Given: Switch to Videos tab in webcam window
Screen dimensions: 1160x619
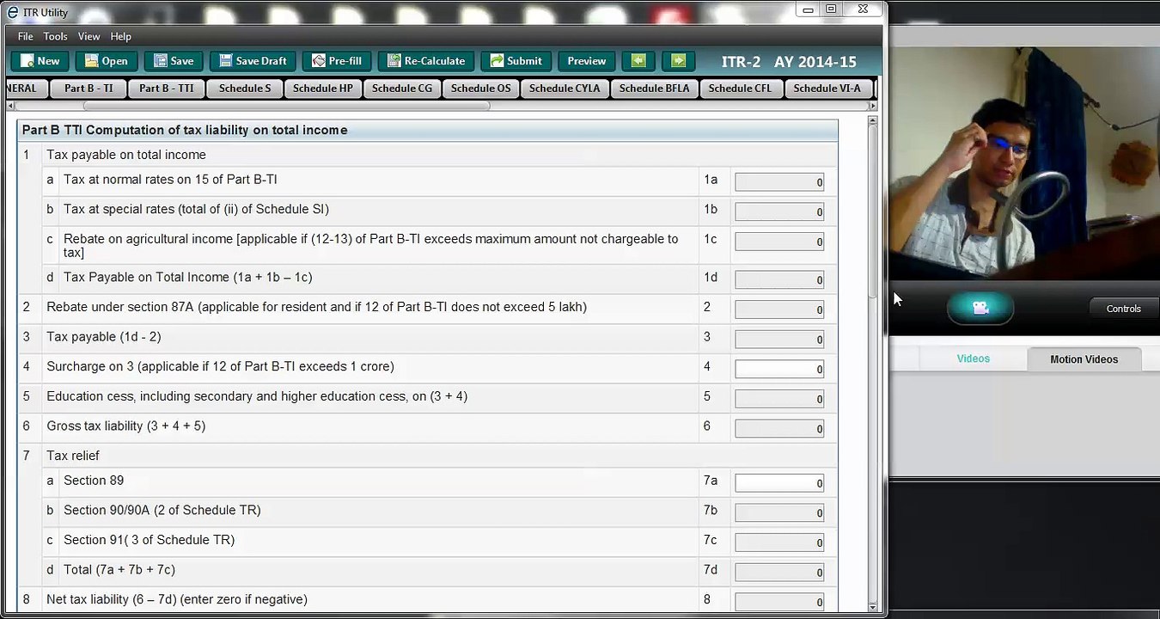Looking at the screenshot, I should click(x=974, y=359).
